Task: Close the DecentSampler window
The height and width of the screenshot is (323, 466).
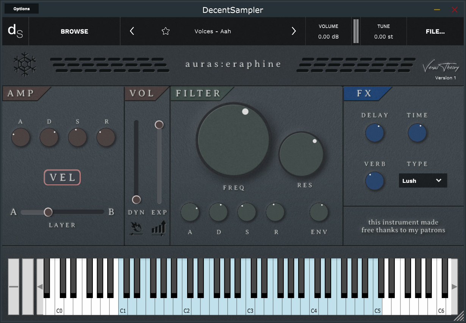Action: (x=455, y=10)
